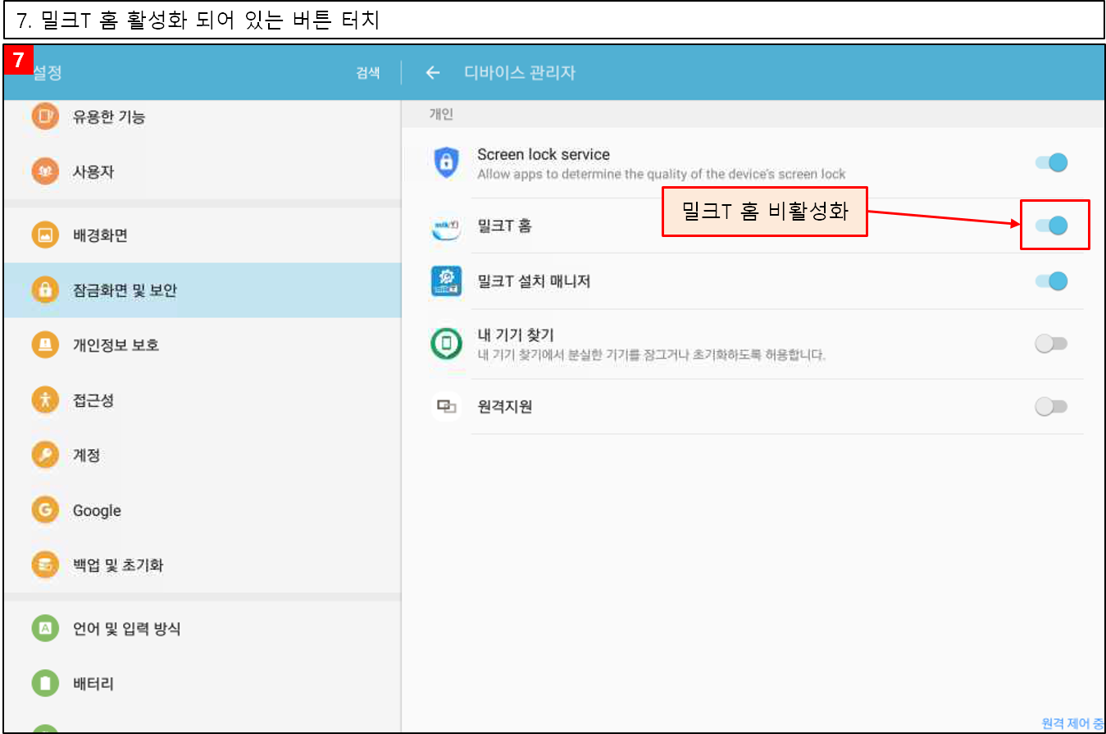Tap the 밀크T 설치 매니저 app icon
Image resolution: width=1106 pixels, height=734 pixels.
tap(446, 281)
